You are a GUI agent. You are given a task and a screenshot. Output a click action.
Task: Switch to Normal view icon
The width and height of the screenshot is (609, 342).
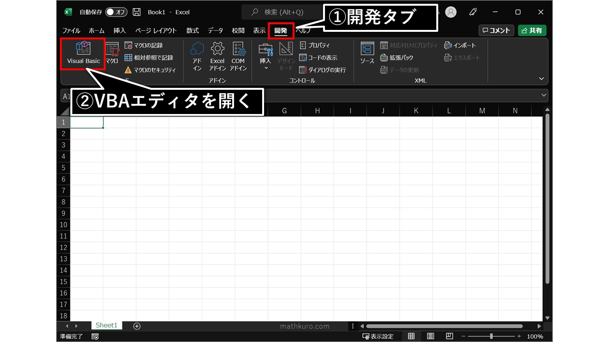(412, 336)
